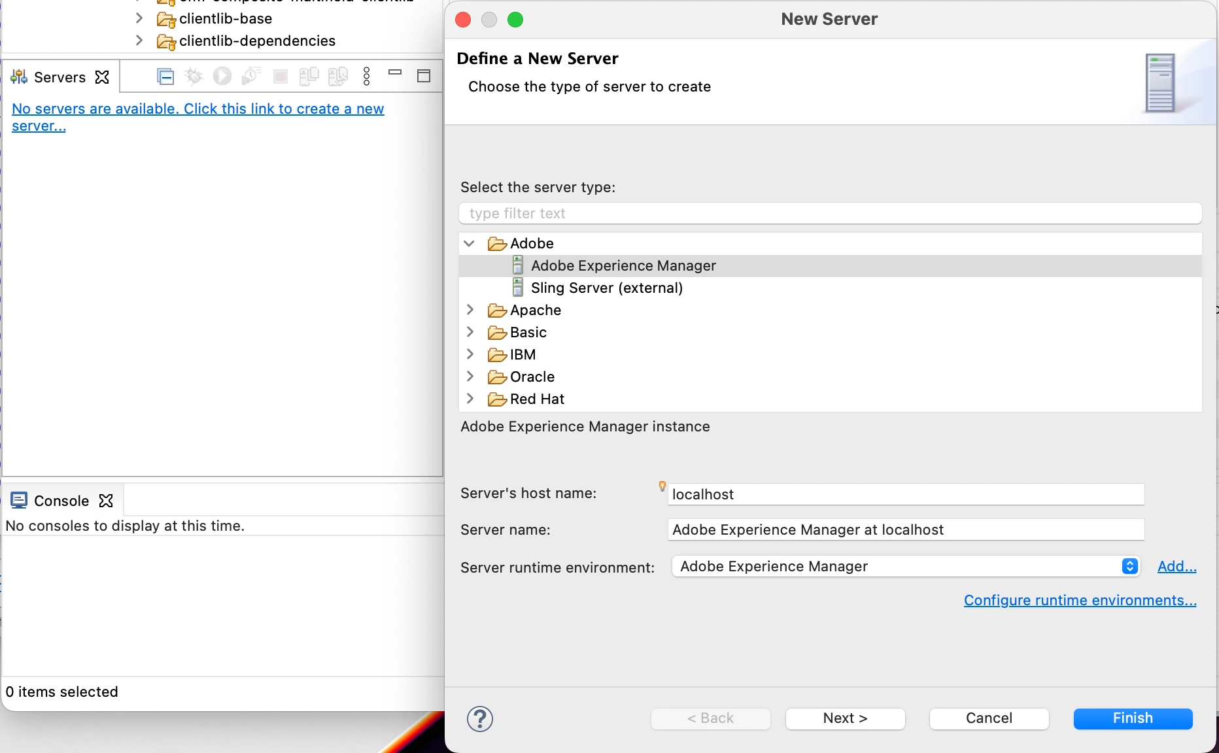Select the IBM category row
The height and width of the screenshot is (753, 1219).
click(x=831, y=354)
